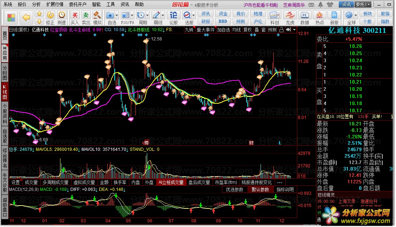396x227 pixels.
Task: Expand the 画线 dropdown arrow
Action: click(x=163, y=15)
